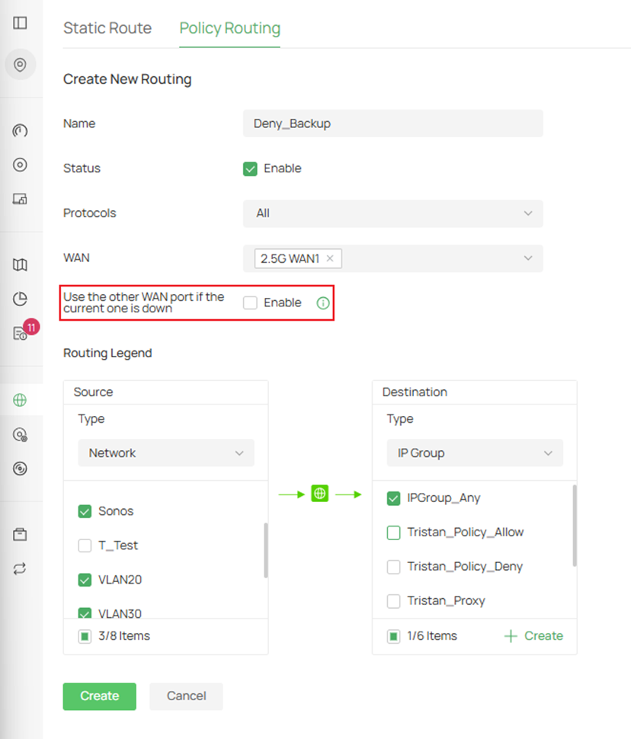Click the Destination list scrollbar
The height and width of the screenshot is (739, 631).
click(x=575, y=526)
